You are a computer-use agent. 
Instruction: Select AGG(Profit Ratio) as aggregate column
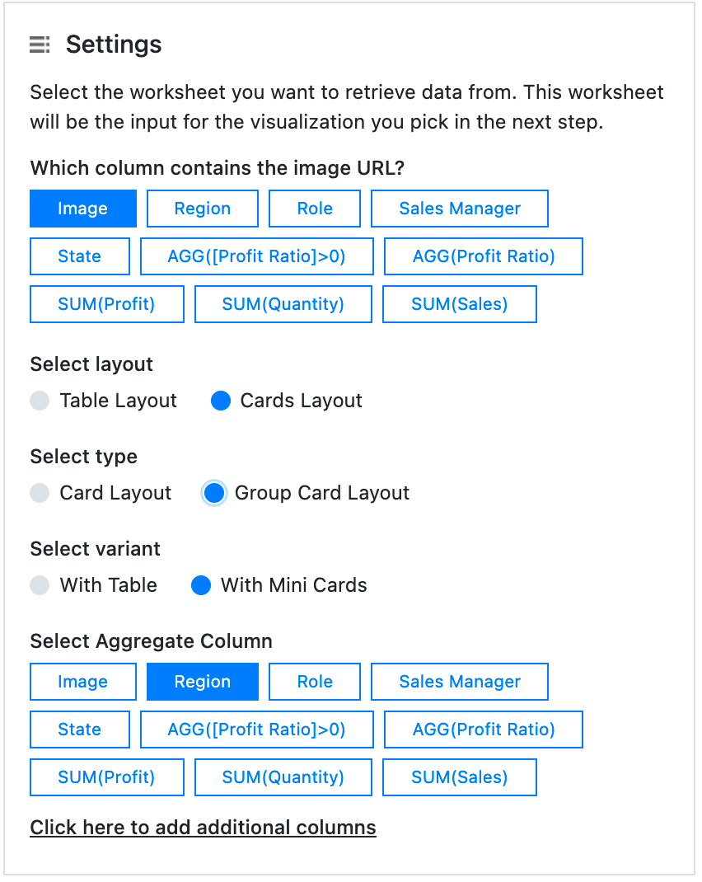pos(483,729)
